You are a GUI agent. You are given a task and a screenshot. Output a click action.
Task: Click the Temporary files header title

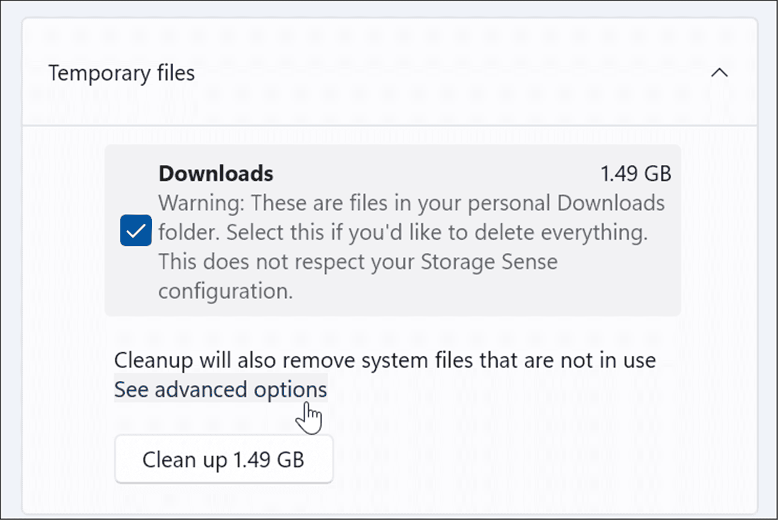121,73
